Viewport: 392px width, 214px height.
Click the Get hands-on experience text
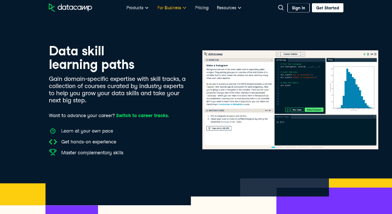(89, 142)
